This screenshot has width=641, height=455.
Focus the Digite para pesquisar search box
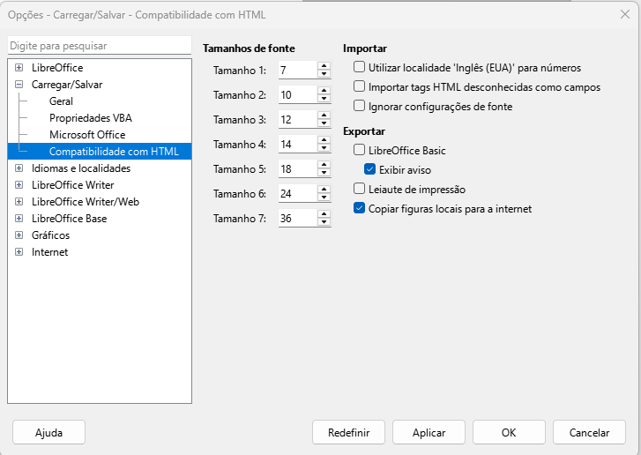100,45
